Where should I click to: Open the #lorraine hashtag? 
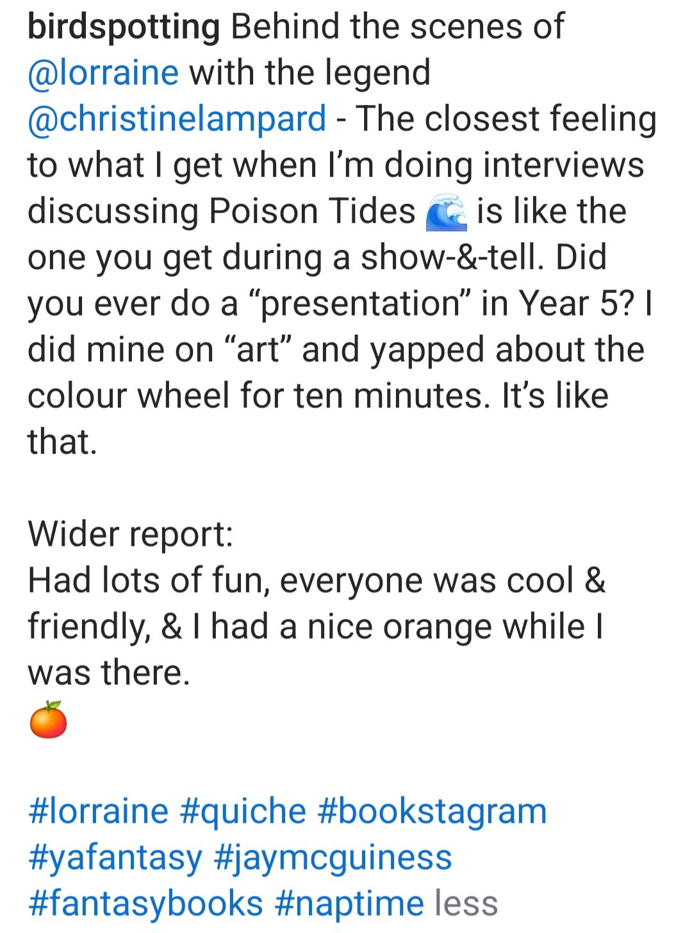pyautogui.click(x=98, y=811)
